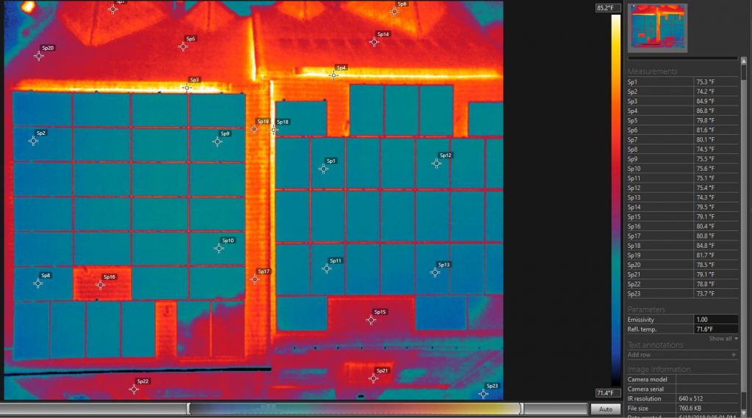
Task: Select the Sp10 row in Measurements list
Action: (x=682, y=169)
